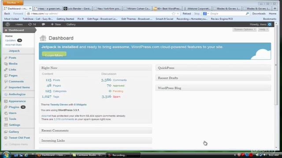This screenshot has width=282, height=158.
Task: Open the Links menu in sidebar
Action: coord(12,69)
